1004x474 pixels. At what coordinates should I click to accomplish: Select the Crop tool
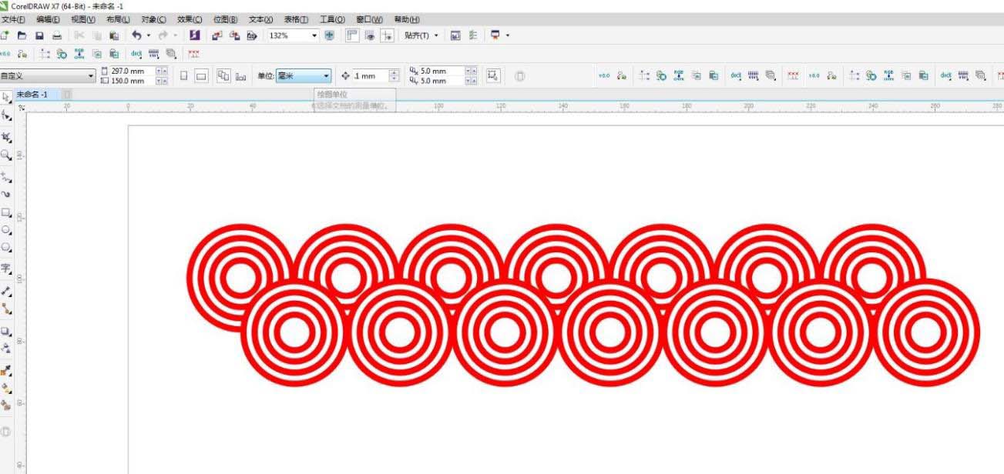[x=6, y=137]
